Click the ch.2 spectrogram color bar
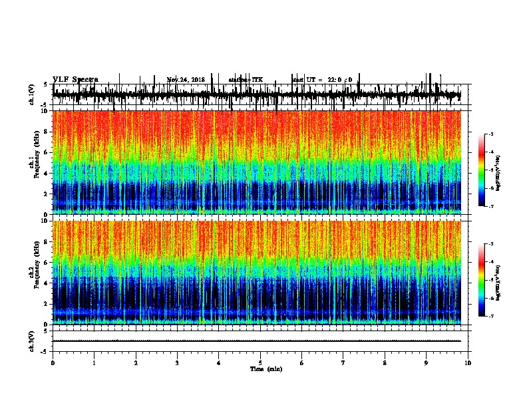 [x=482, y=280]
